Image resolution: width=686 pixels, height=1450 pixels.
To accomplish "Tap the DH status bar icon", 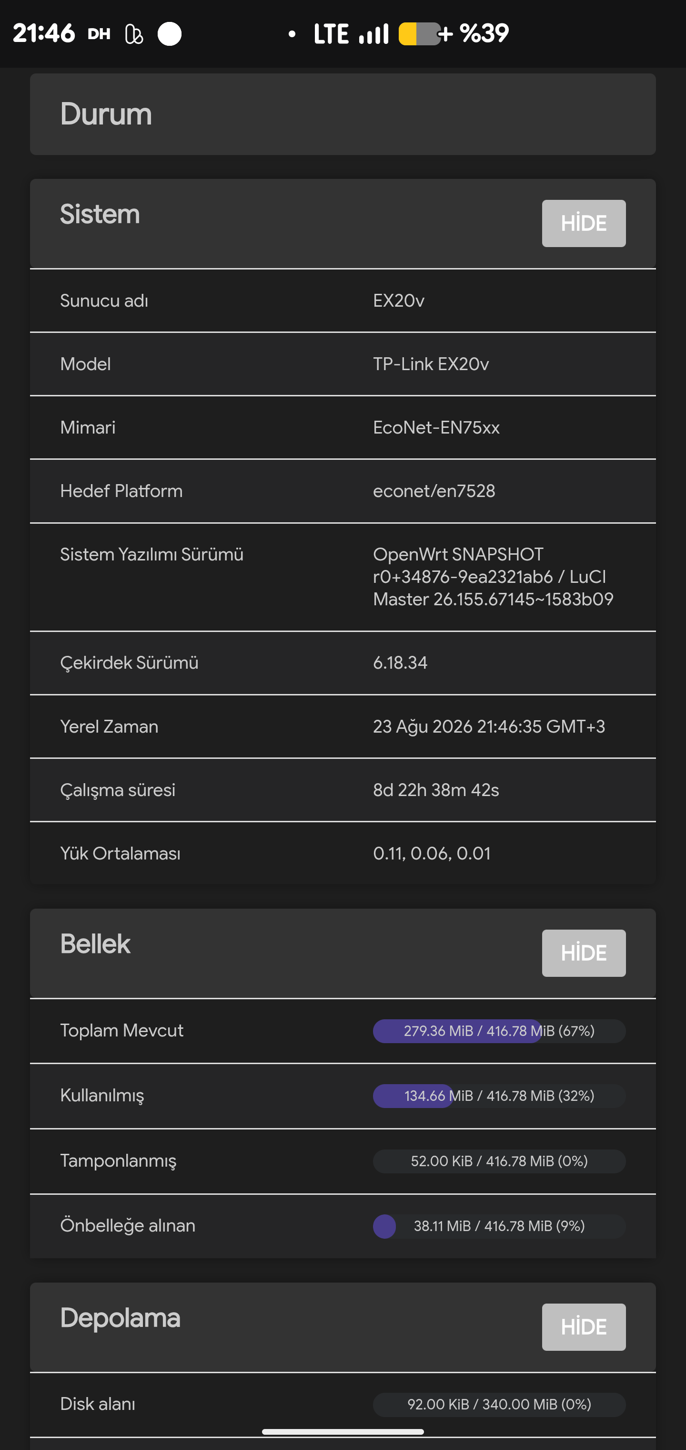I will tap(99, 34).
